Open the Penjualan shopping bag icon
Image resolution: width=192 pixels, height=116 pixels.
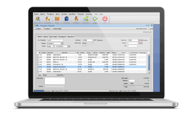coord(66,20)
